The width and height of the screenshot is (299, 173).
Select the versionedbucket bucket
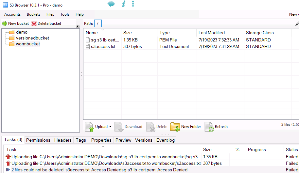pos(32,38)
